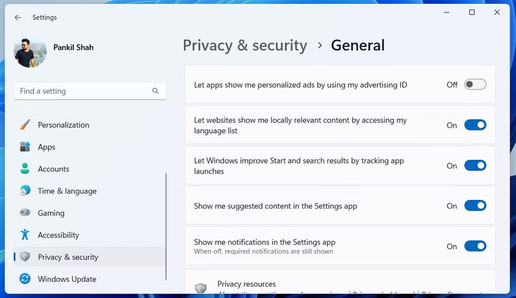Click the Gaming controller icon
The height and width of the screenshot is (298, 516).
(x=25, y=212)
